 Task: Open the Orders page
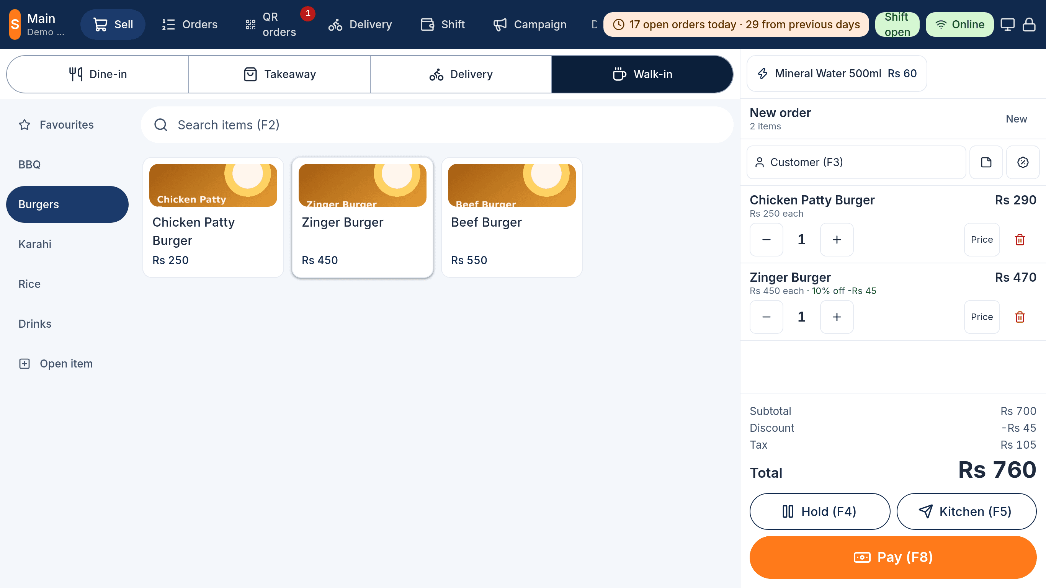[189, 24]
